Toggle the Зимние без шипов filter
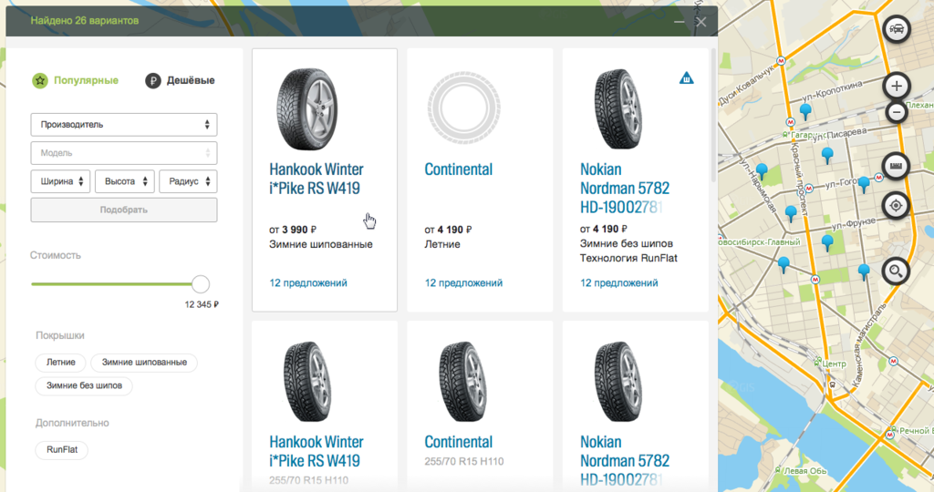Screen dimensions: 934x492 click(x=84, y=385)
